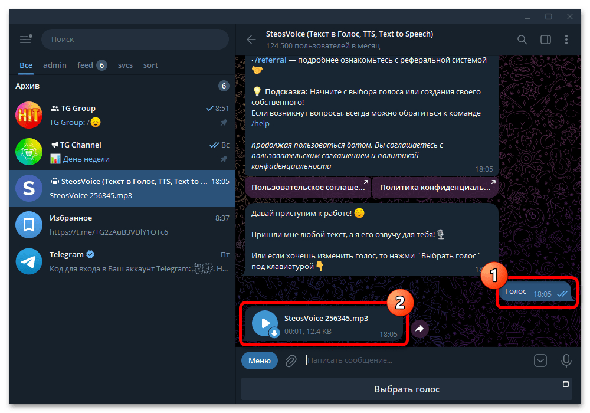590x413 pixels.
Task: Open the three-dot chat options menu
Action: pyautogui.click(x=566, y=40)
